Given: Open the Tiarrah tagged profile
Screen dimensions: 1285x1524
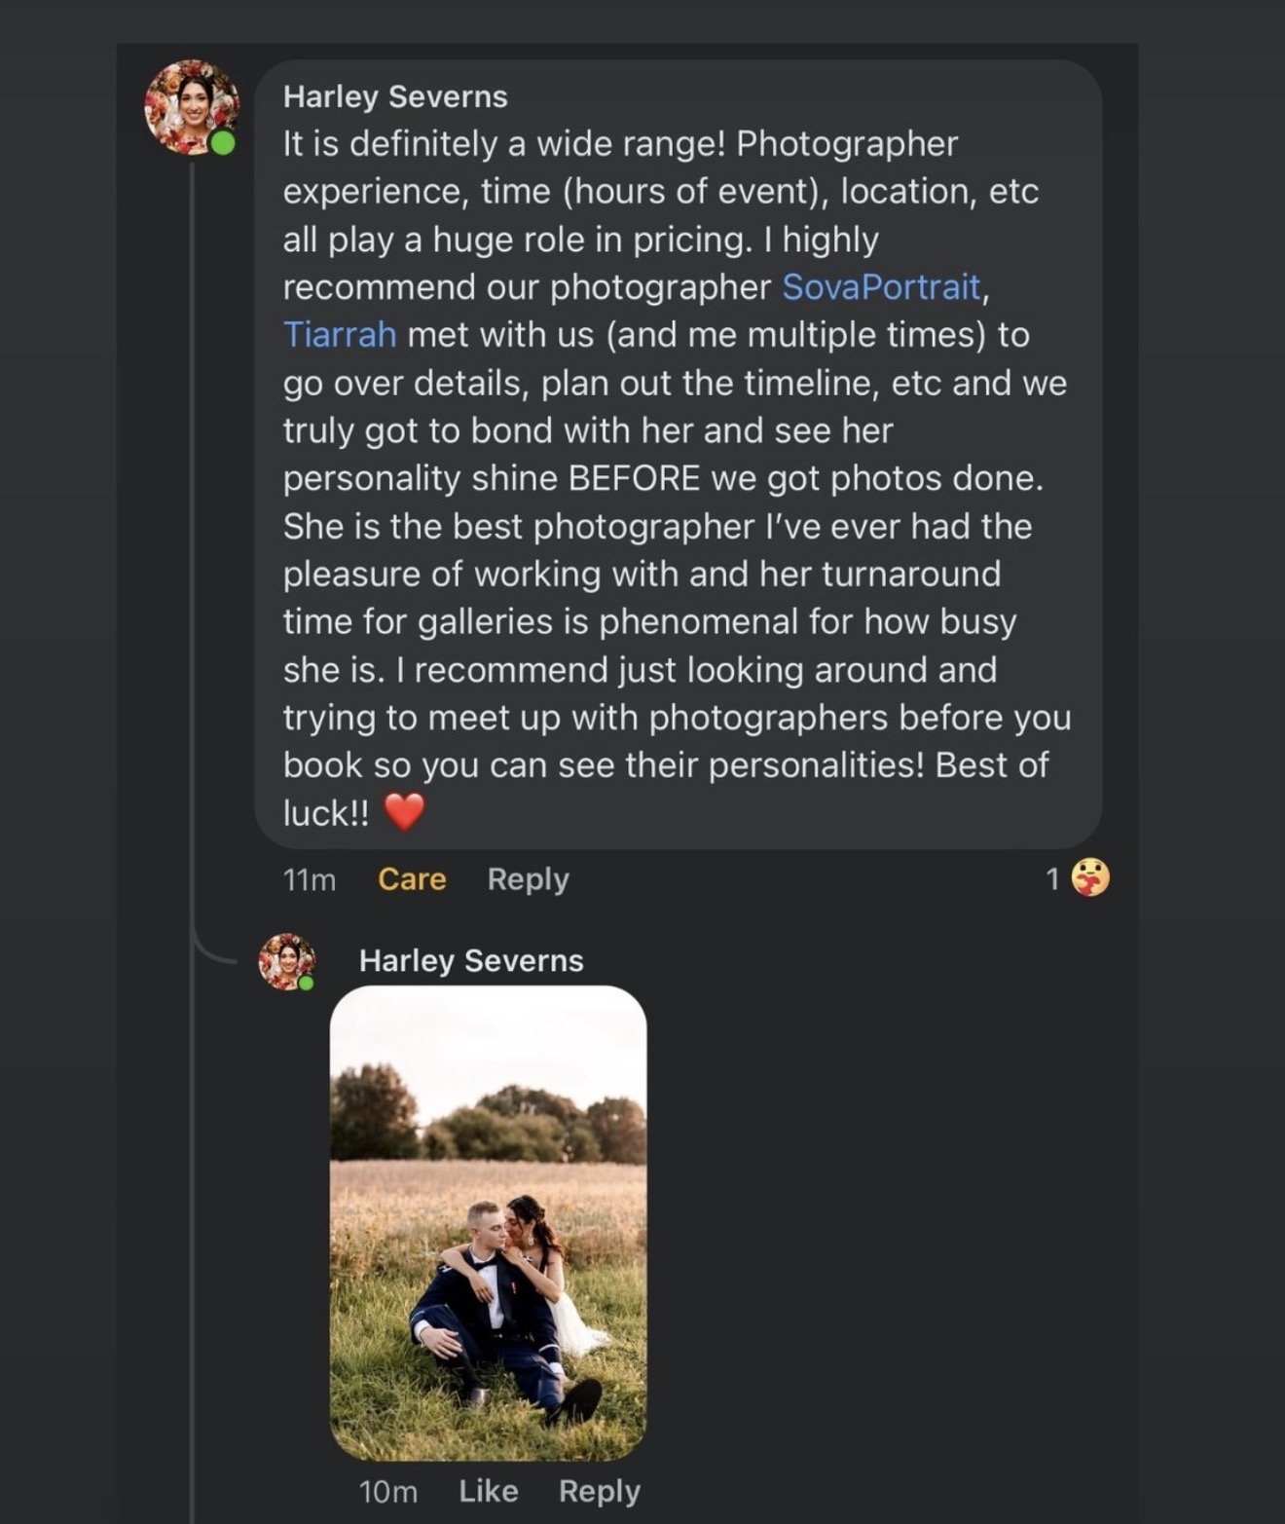Looking at the screenshot, I should [x=340, y=334].
